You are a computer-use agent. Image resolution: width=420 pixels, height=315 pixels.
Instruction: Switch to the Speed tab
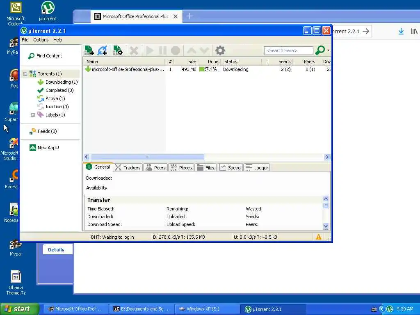pos(230,168)
